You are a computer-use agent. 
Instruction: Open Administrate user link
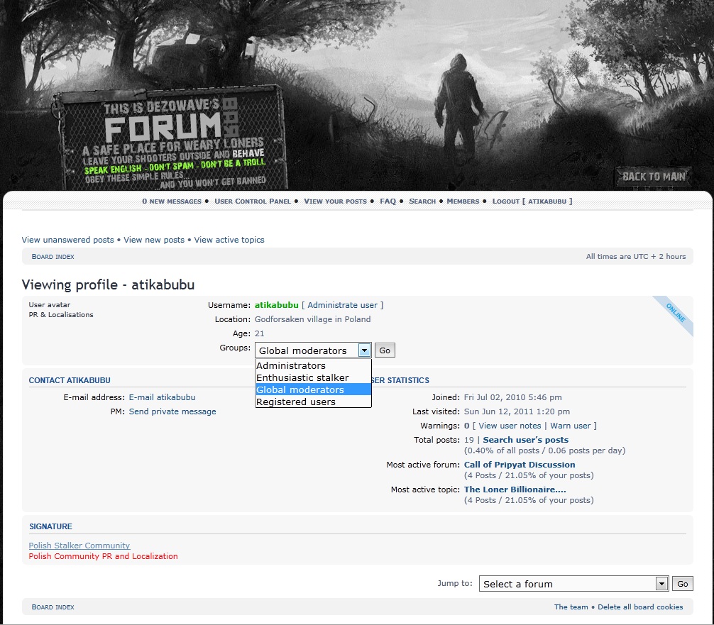click(x=342, y=305)
